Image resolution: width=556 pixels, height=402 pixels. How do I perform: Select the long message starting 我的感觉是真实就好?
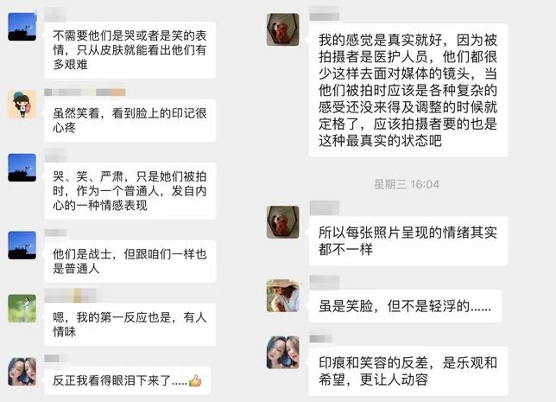pos(408,90)
